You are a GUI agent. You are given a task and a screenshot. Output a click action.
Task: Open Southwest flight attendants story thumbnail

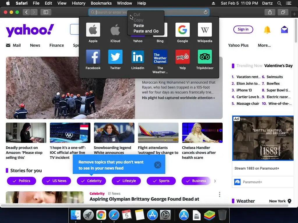tap(158, 133)
